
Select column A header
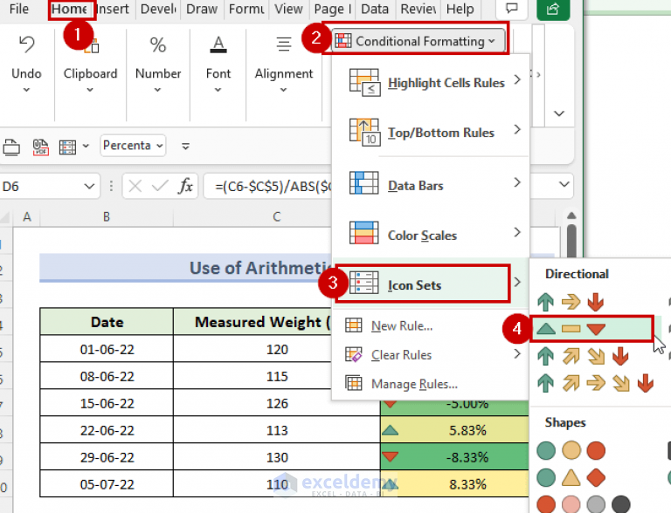(x=27, y=216)
